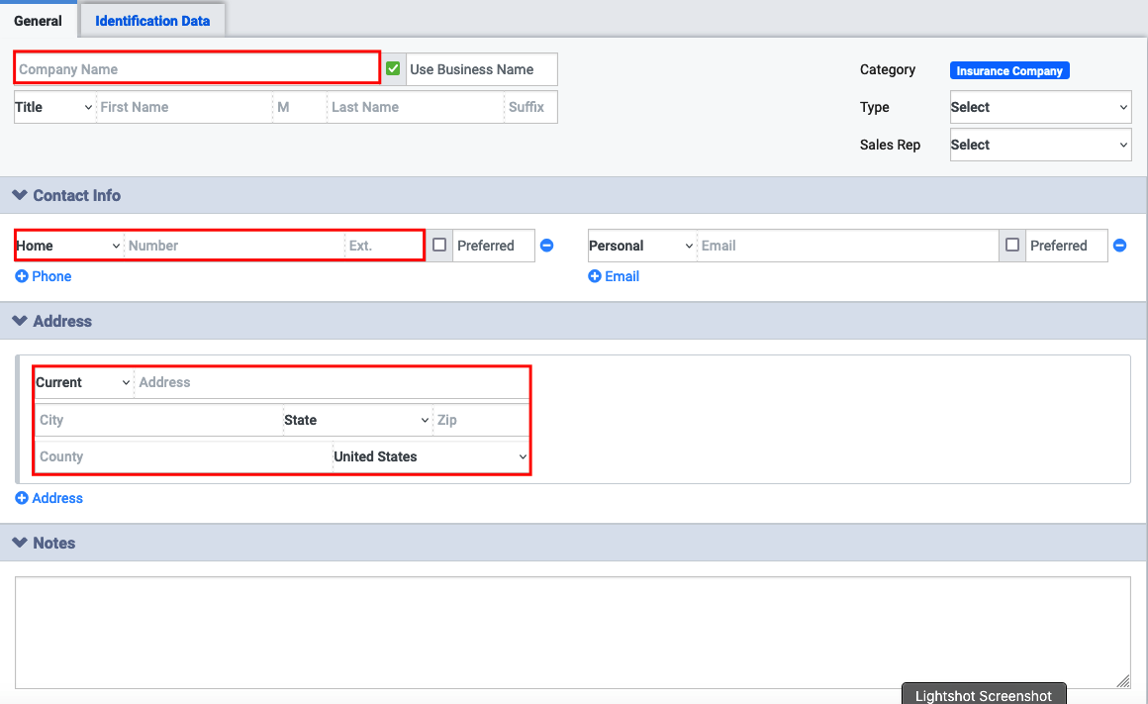Click the City field
Image resolution: width=1148 pixels, height=704 pixels.
point(159,420)
